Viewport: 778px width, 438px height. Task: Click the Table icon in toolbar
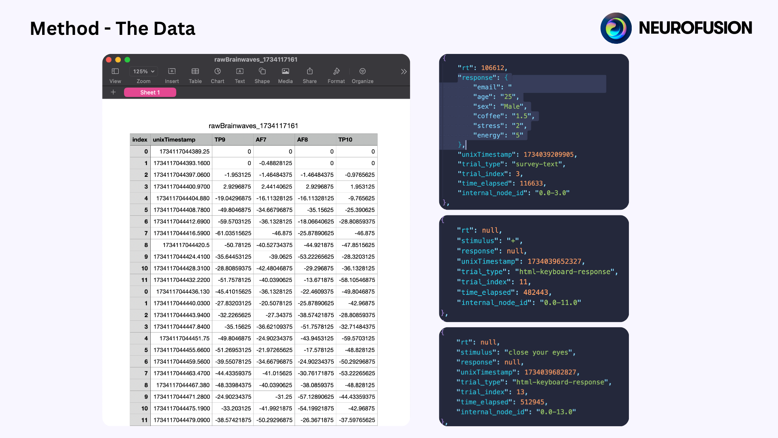click(194, 75)
